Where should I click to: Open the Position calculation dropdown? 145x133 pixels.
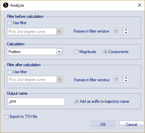(x=59, y=52)
